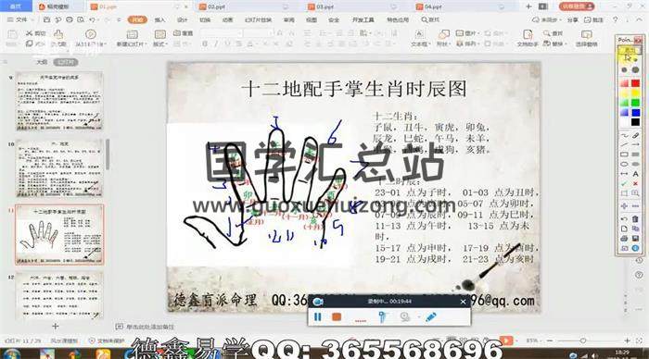Open the 开发工具 ribbon tab
The image size is (649, 359).
[x=363, y=19]
